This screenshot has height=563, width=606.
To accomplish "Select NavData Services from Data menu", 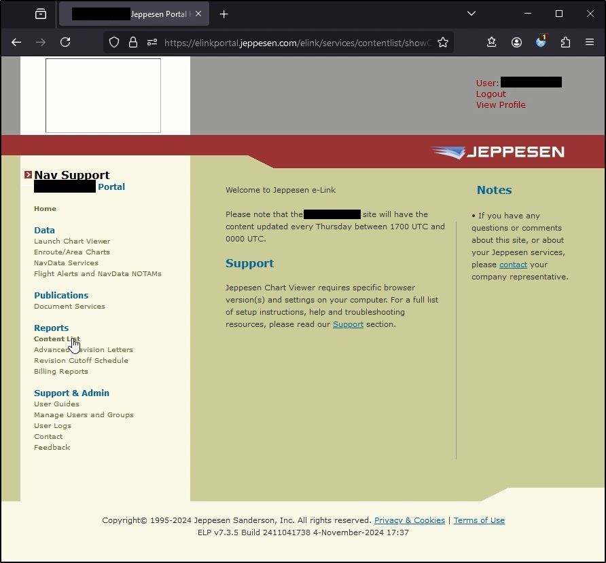I will pos(66,263).
